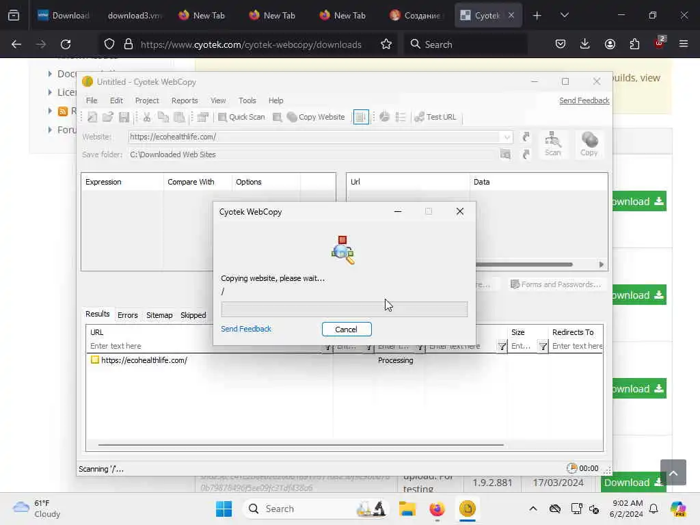This screenshot has width=700, height=525.
Task: Open the Edit menu in WebCopy
Action: 116,100
